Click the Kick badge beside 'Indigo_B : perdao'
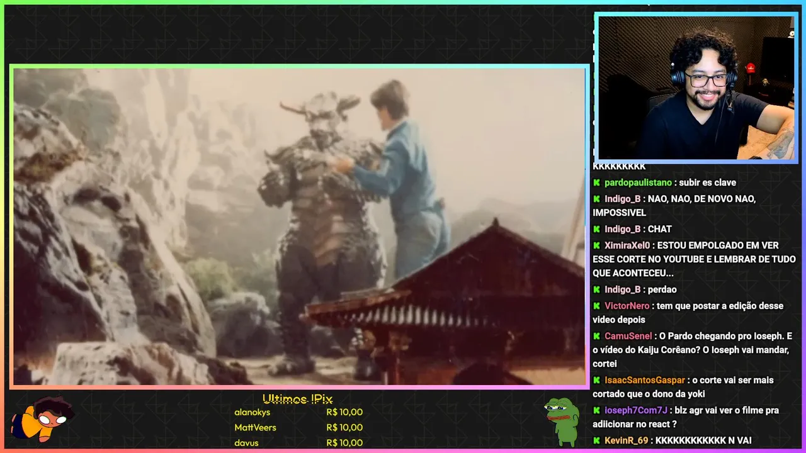 coord(596,290)
